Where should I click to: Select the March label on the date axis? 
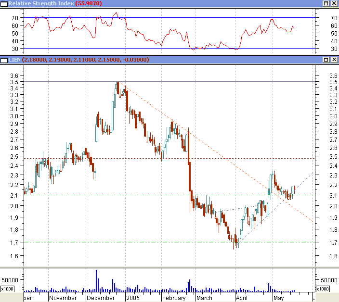click(204, 298)
